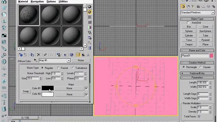Click Make Preview film icon

coord(90,33)
